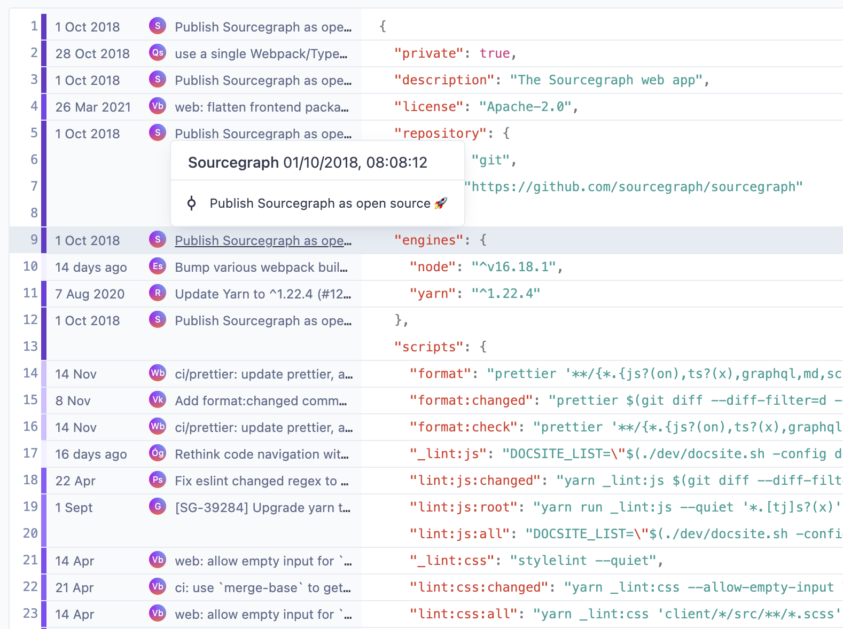Screen dimensions: 843x629
Task: Click the Vk avatar on line 15
Action: click(158, 399)
